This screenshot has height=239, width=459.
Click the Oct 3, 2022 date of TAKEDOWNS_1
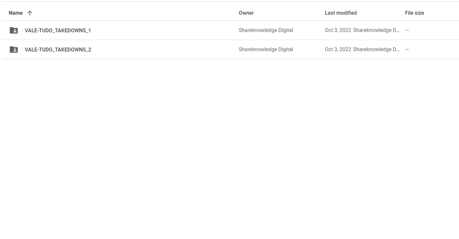(338, 30)
